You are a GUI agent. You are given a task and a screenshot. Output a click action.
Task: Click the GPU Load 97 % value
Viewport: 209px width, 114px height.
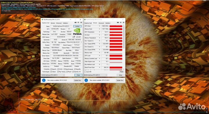coord(105,55)
